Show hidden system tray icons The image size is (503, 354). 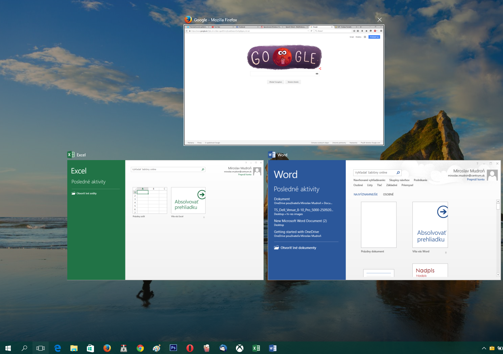click(484, 348)
